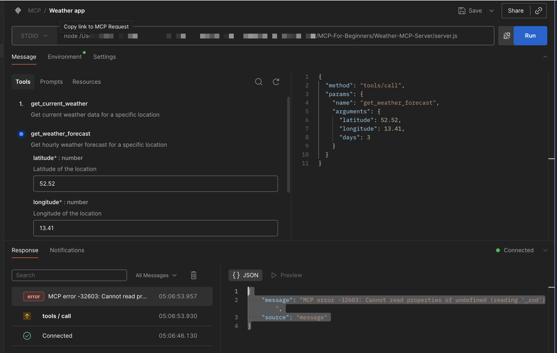The height and width of the screenshot is (353, 557).
Task: Expand the Save options chevron
Action: 491,11
